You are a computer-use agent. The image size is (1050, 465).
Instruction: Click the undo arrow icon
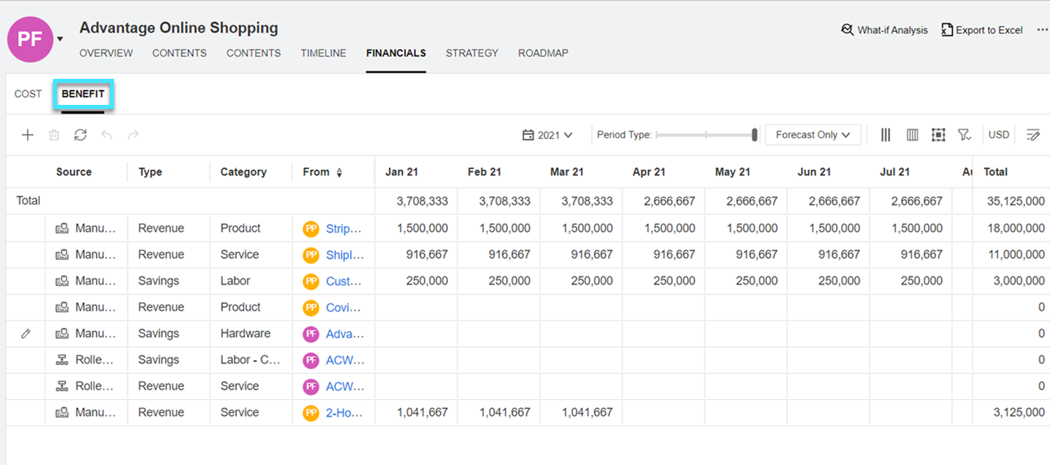pyautogui.click(x=107, y=135)
